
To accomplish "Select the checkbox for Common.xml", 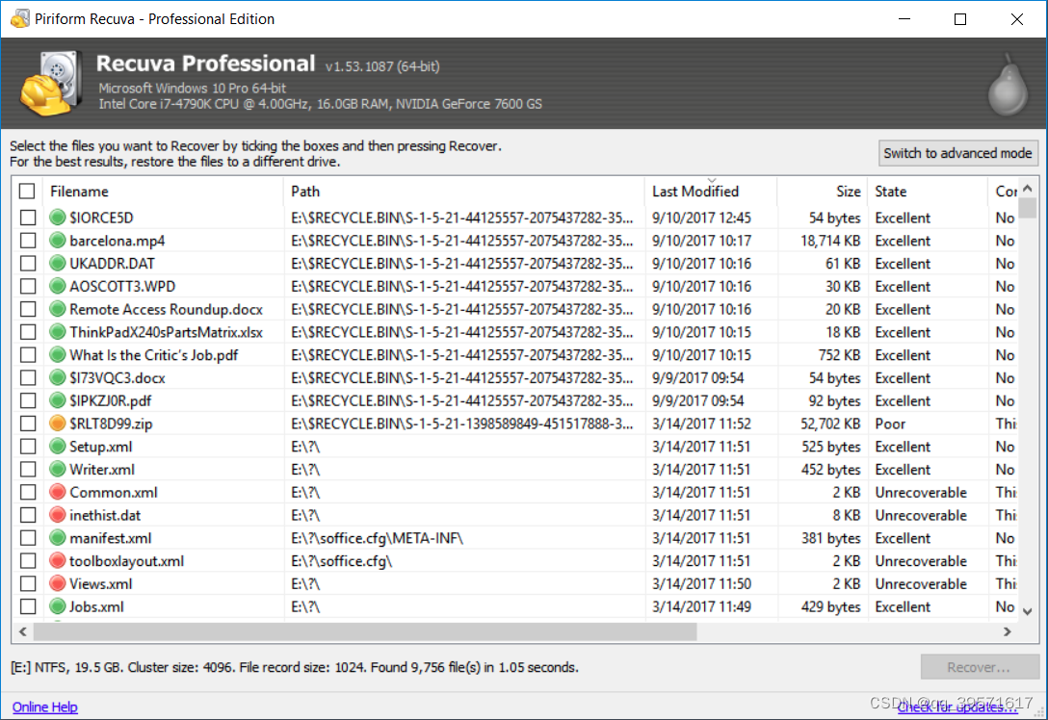I will (27, 492).
